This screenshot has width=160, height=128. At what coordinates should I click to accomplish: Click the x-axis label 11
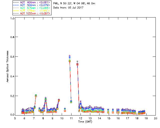(x=71, y=118)
